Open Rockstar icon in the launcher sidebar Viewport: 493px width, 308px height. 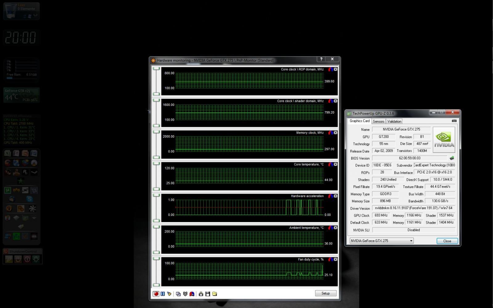click(x=25, y=172)
